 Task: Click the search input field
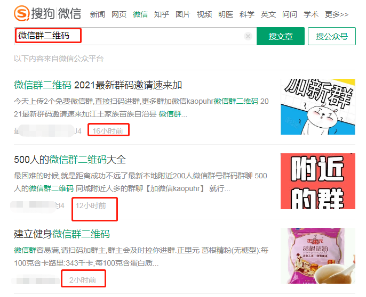coord(160,36)
